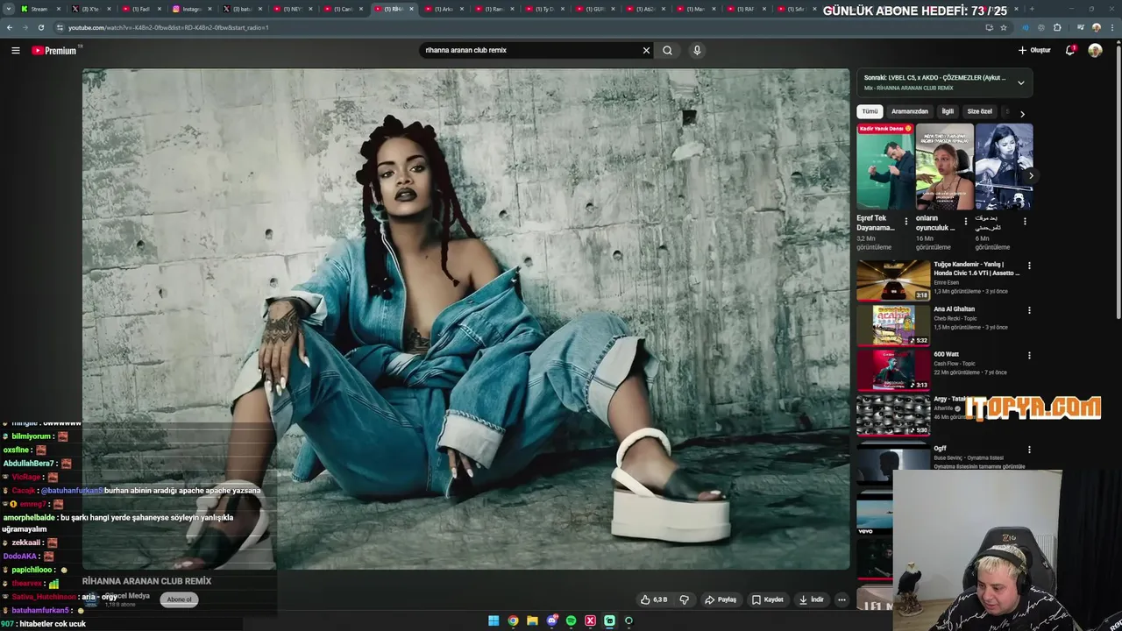
Task: Open the Eşref Tek Dayanama short thumbnail
Action: [885, 167]
